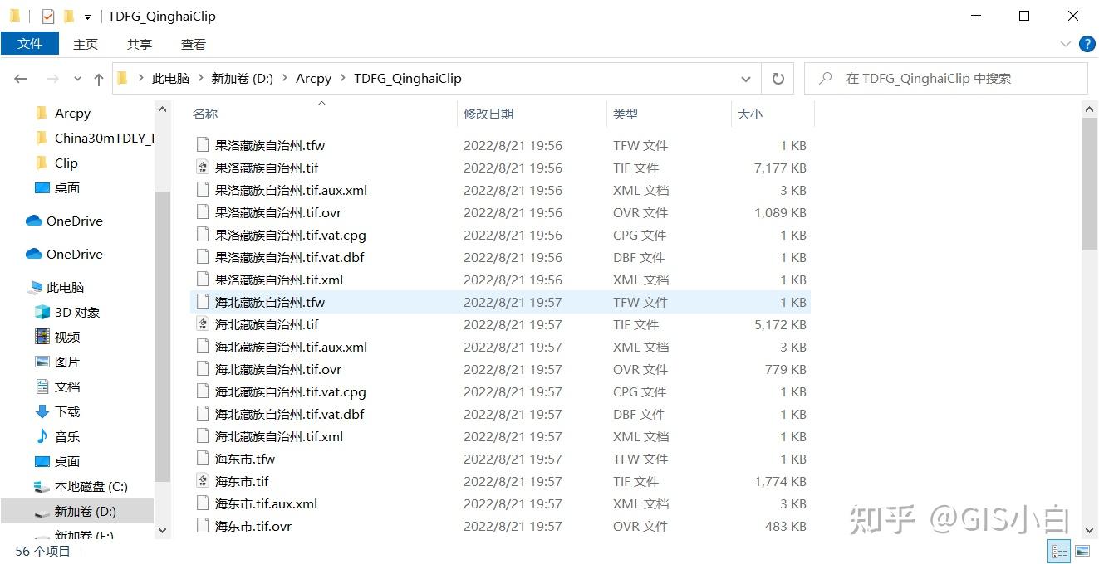Go back with the Back arrow
Screen dimensions: 1099x564
click(x=21, y=79)
